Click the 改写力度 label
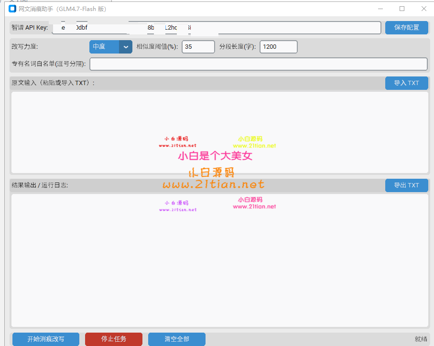This screenshot has width=434, height=346. tap(25, 46)
